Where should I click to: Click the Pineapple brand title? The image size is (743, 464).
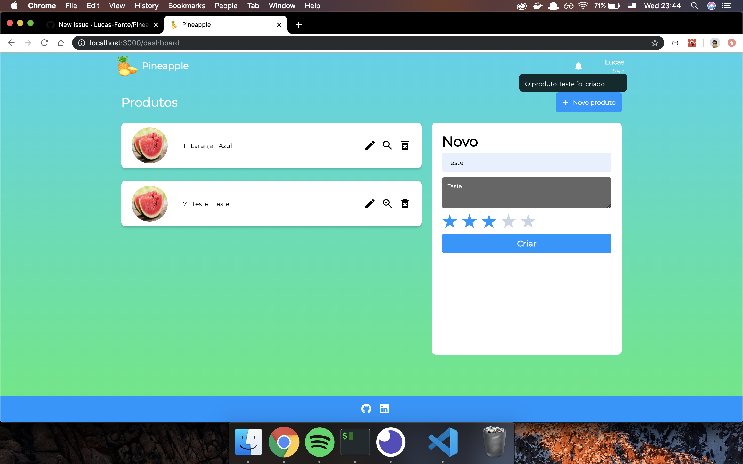click(x=165, y=66)
